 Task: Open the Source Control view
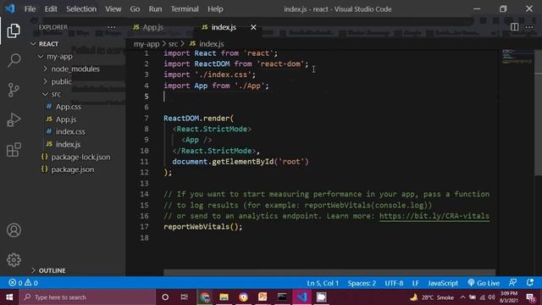point(14,90)
